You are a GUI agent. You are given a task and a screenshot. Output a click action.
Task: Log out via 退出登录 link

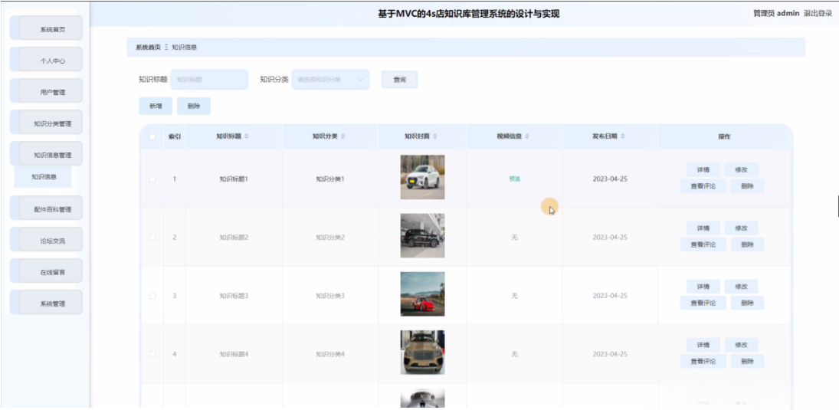pos(818,13)
